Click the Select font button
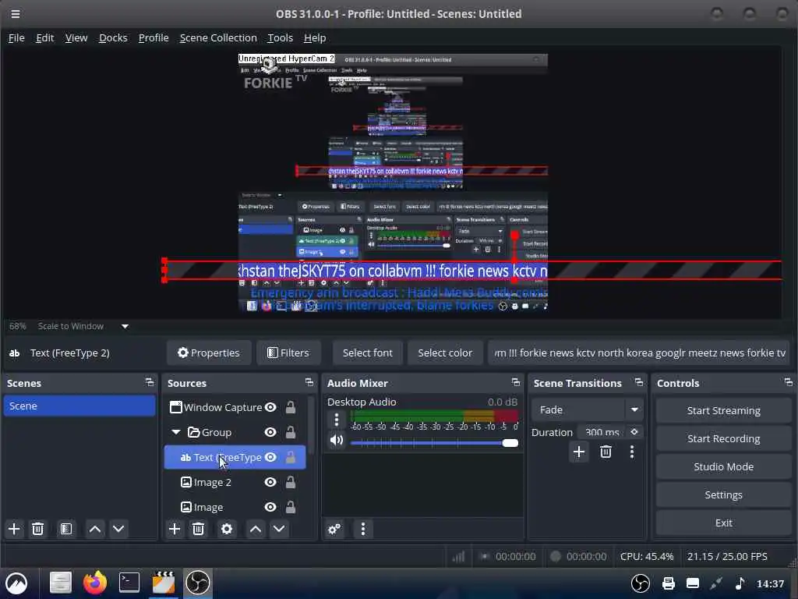 coord(368,353)
